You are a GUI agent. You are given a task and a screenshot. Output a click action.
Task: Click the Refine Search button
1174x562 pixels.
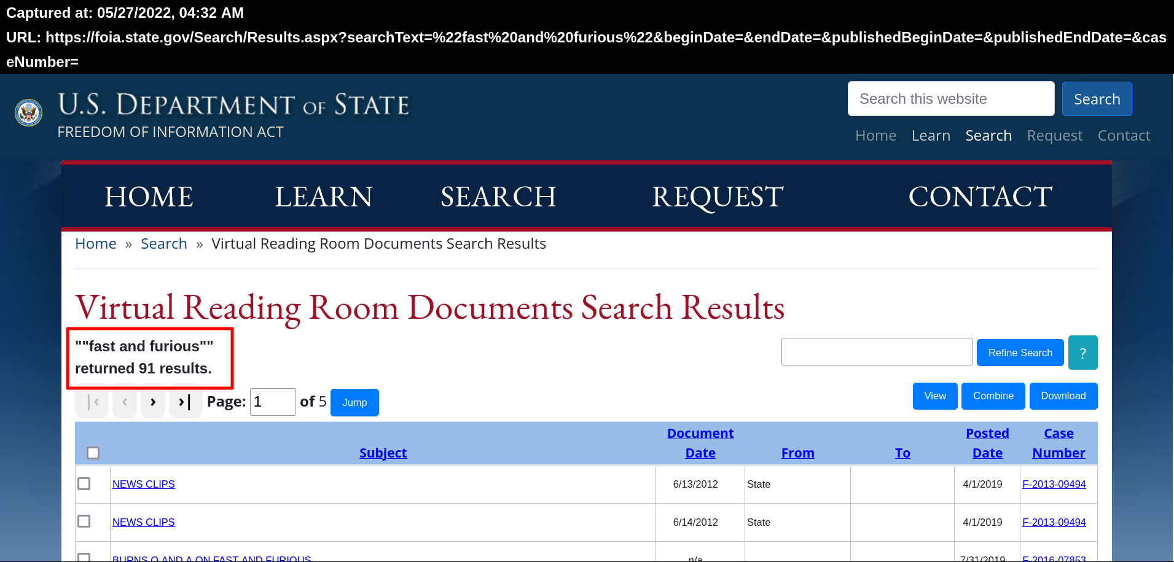pos(1020,353)
